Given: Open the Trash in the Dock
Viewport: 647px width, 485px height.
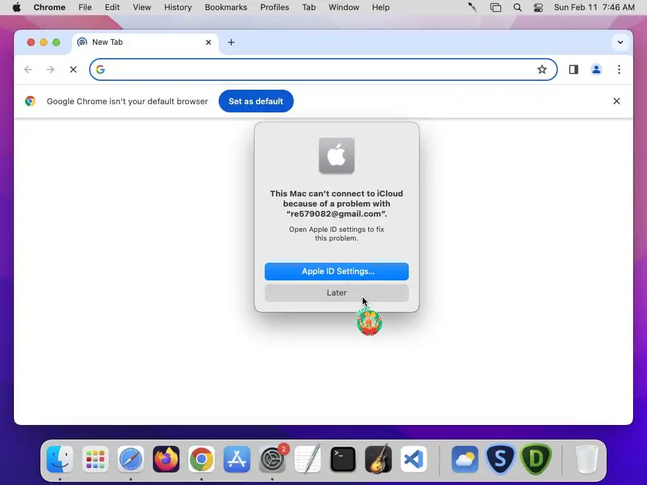Looking at the screenshot, I should click(x=586, y=459).
